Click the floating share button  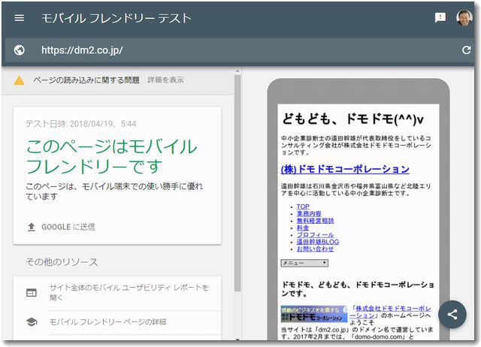452,314
